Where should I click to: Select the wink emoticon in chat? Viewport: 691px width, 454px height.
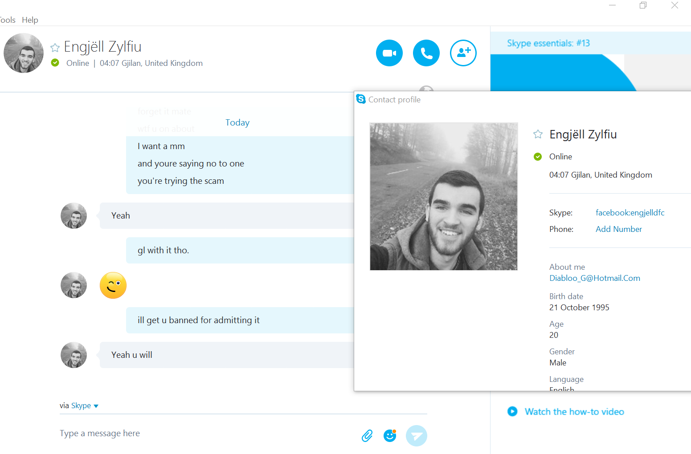coord(113,285)
